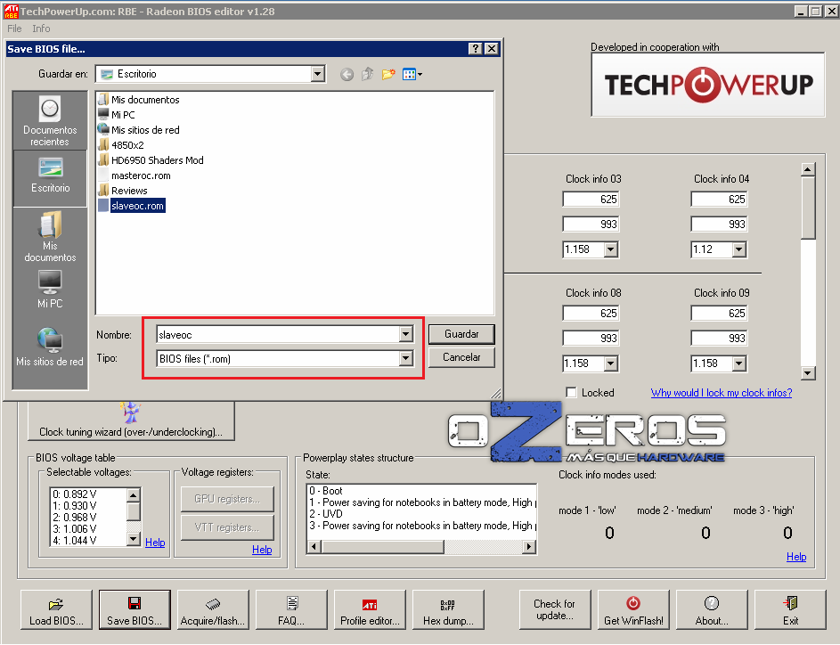Create a new folder in the dialog

[388, 75]
